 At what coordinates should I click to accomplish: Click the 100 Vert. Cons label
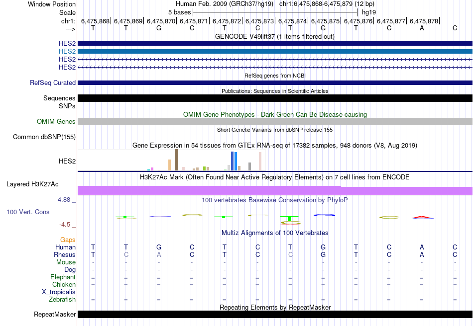[x=28, y=212]
